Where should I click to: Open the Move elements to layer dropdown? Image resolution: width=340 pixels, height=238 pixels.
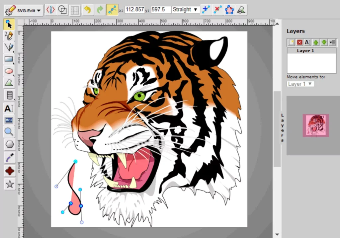tap(300, 84)
